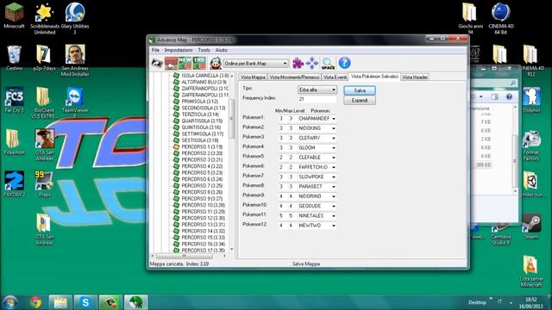The image size is (552, 310).
Task: Open the Aiuto menu
Action: (x=222, y=50)
